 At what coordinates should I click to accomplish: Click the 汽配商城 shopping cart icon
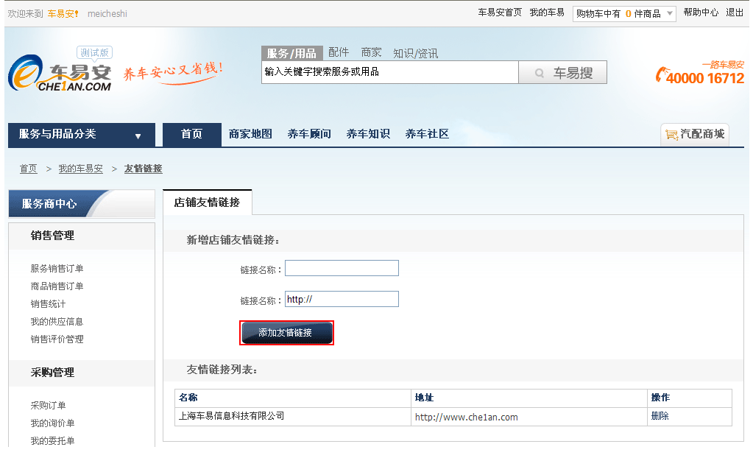click(671, 135)
